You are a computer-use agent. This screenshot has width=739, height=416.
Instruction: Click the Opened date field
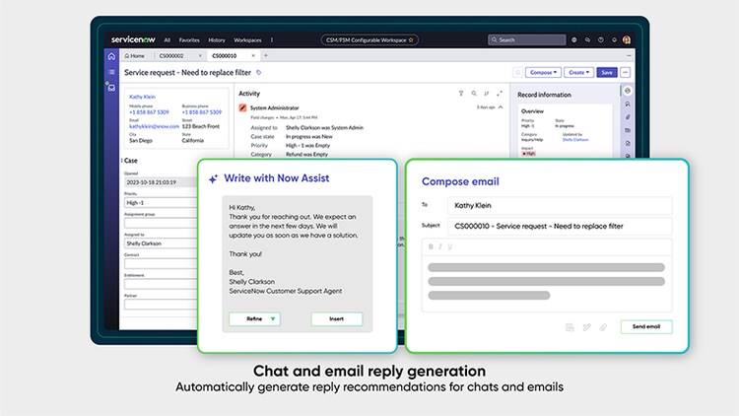click(161, 182)
